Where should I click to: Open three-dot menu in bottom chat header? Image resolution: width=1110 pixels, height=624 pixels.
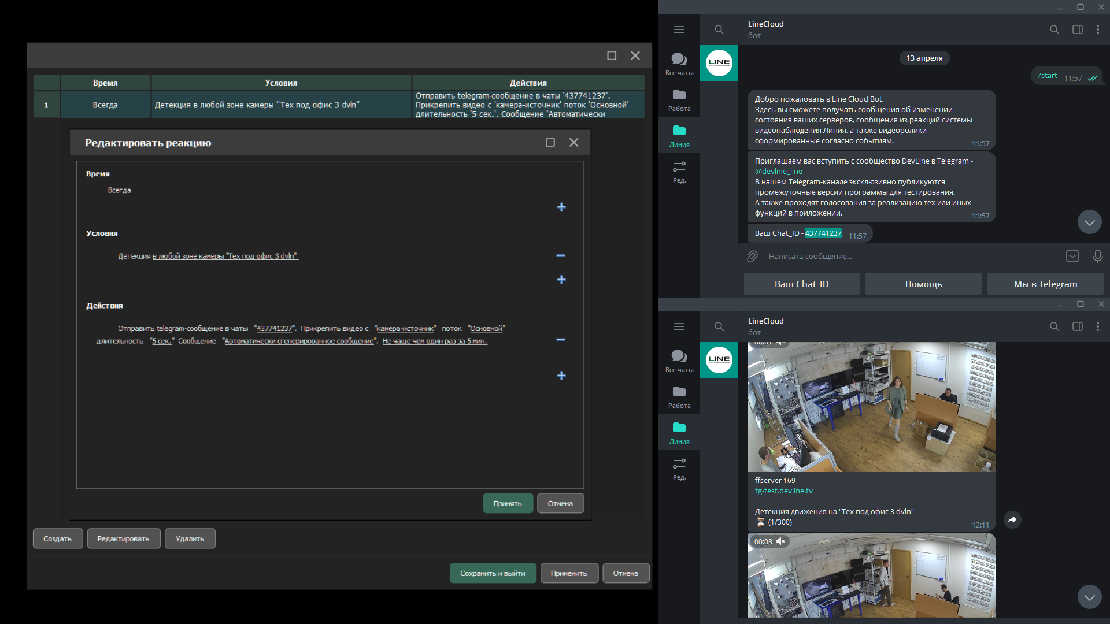coord(1098,326)
